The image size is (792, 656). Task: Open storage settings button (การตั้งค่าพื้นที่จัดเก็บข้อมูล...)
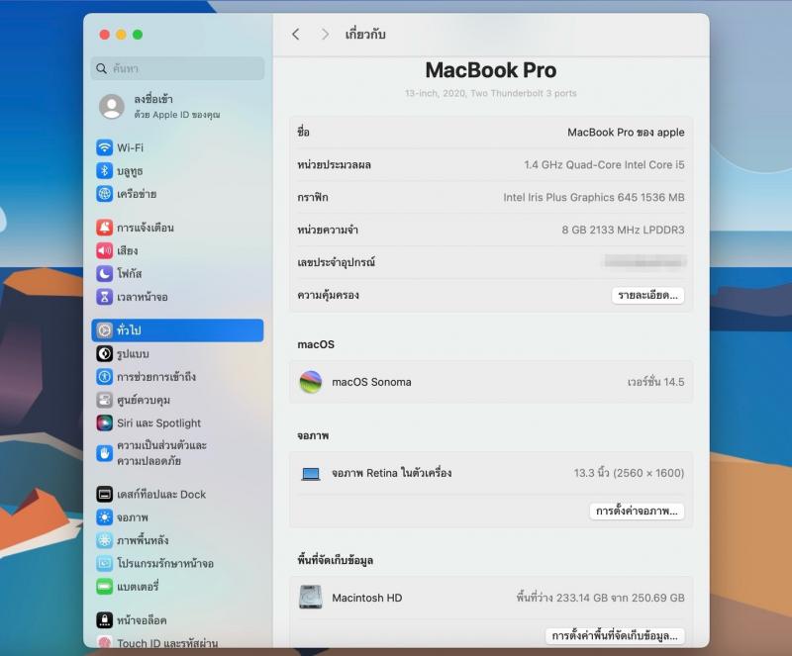pyautogui.click(x=615, y=635)
